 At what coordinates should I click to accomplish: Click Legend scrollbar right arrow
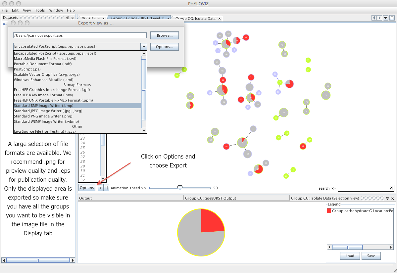[x=391, y=247]
